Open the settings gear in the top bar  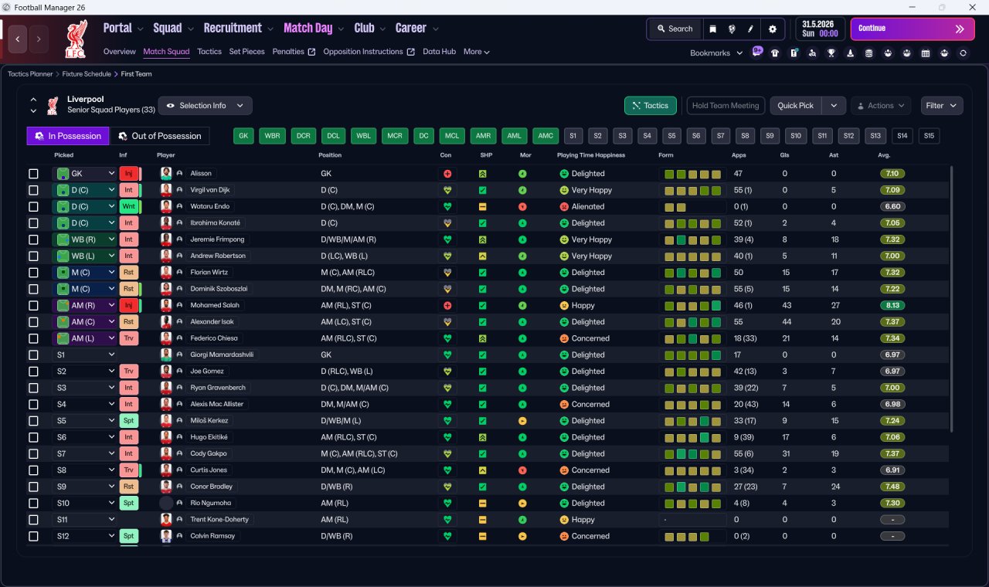tap(772, 29)
